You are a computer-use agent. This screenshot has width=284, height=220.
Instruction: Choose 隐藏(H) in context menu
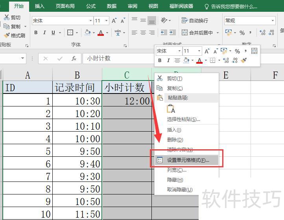tap(186, 180)
